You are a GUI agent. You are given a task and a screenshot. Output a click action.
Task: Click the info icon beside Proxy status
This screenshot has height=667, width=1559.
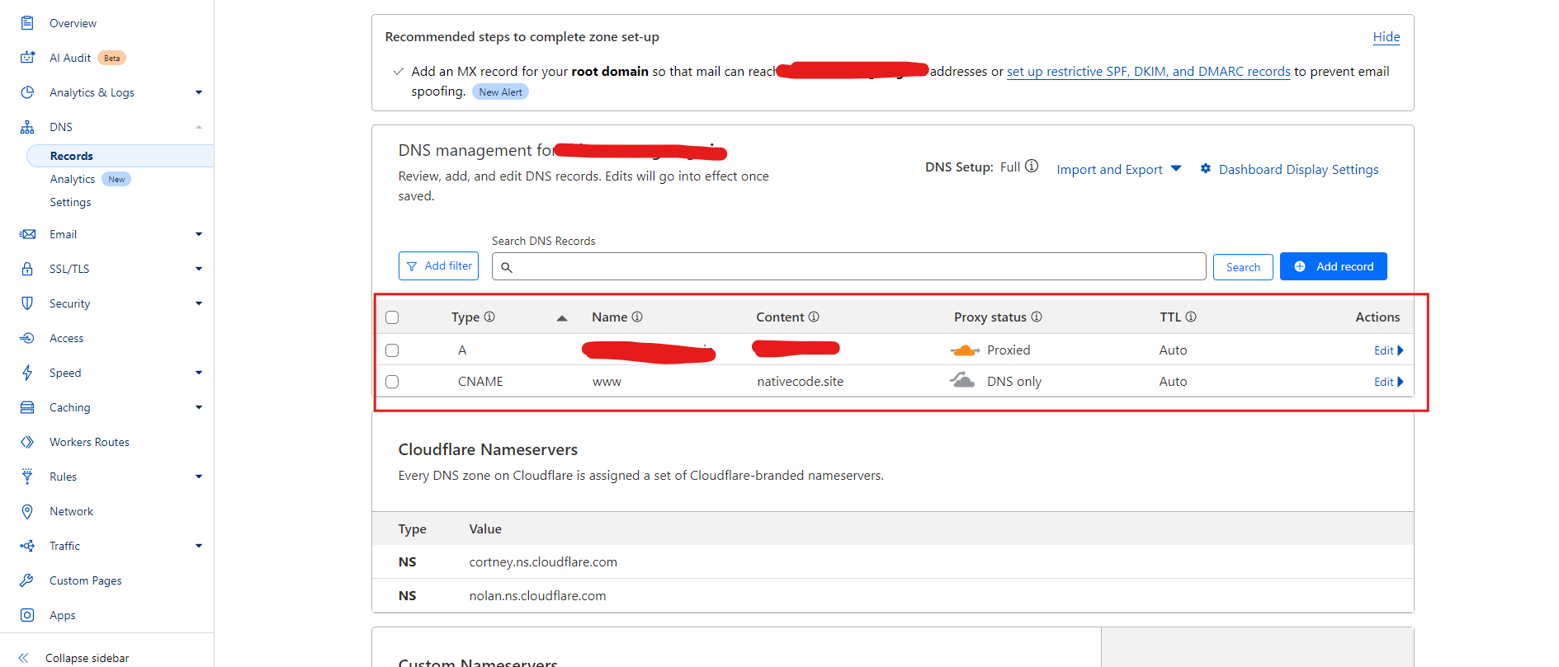(x=1037, y=317)
